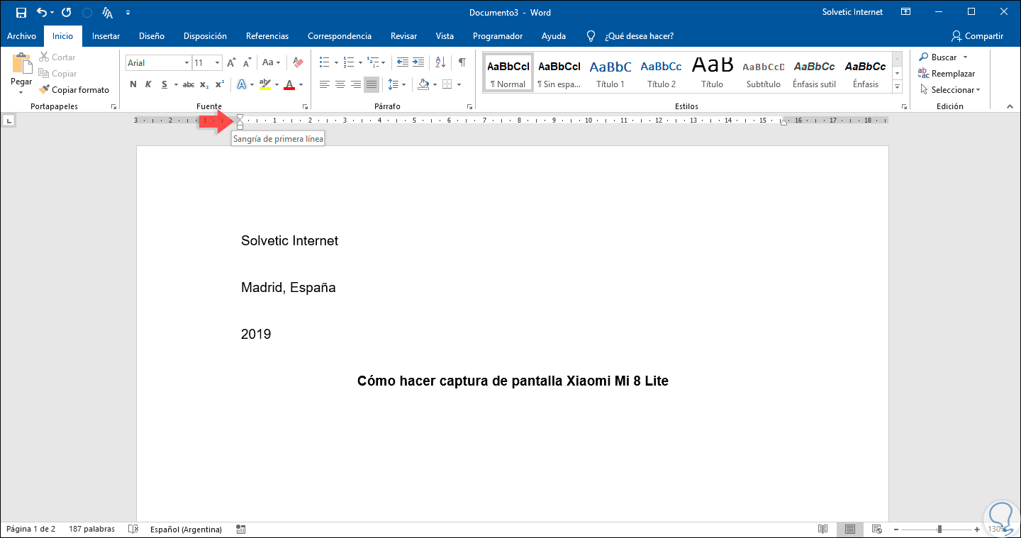Apply bullet list formatting

[324, 62]
